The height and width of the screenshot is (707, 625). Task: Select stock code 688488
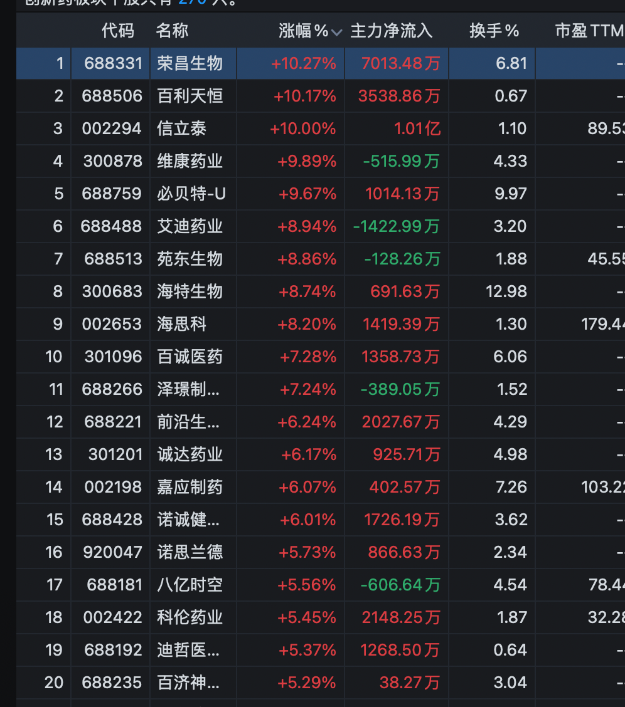pos(112,226)
